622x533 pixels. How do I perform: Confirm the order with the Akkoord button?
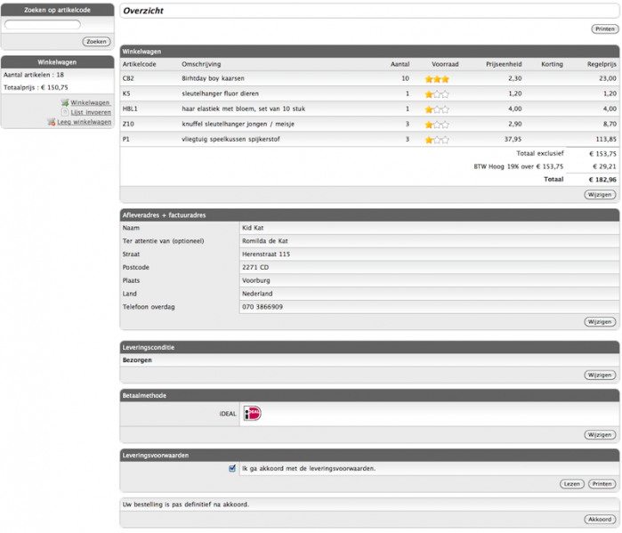(x=600, y=519)
